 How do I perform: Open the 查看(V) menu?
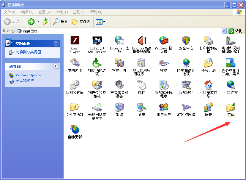tap(45, 12)
